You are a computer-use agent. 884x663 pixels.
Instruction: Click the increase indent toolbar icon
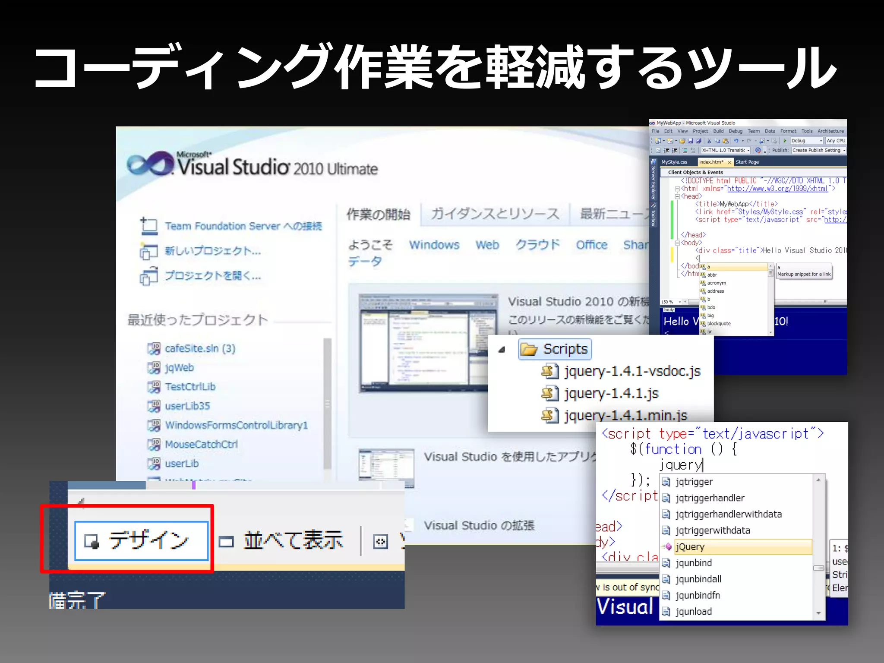pos(675,151)
